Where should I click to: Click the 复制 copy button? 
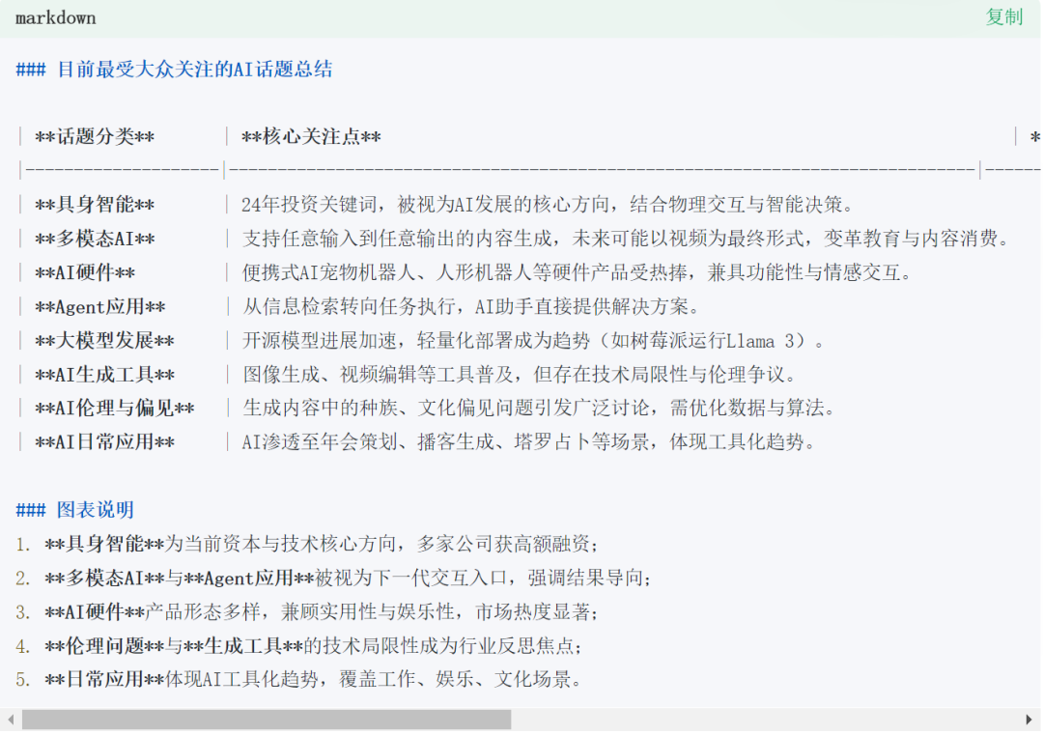[1003, 17]
